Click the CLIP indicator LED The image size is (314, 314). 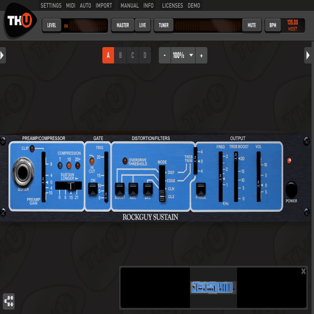(x=32, y=149)
